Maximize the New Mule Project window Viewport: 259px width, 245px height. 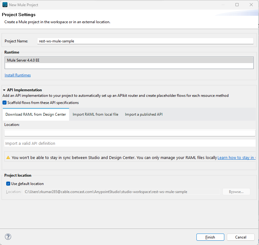(x=237, y=5)
